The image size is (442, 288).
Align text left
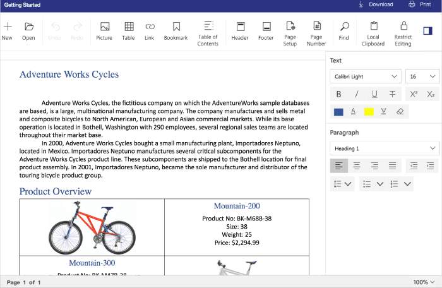coord(339,165)
